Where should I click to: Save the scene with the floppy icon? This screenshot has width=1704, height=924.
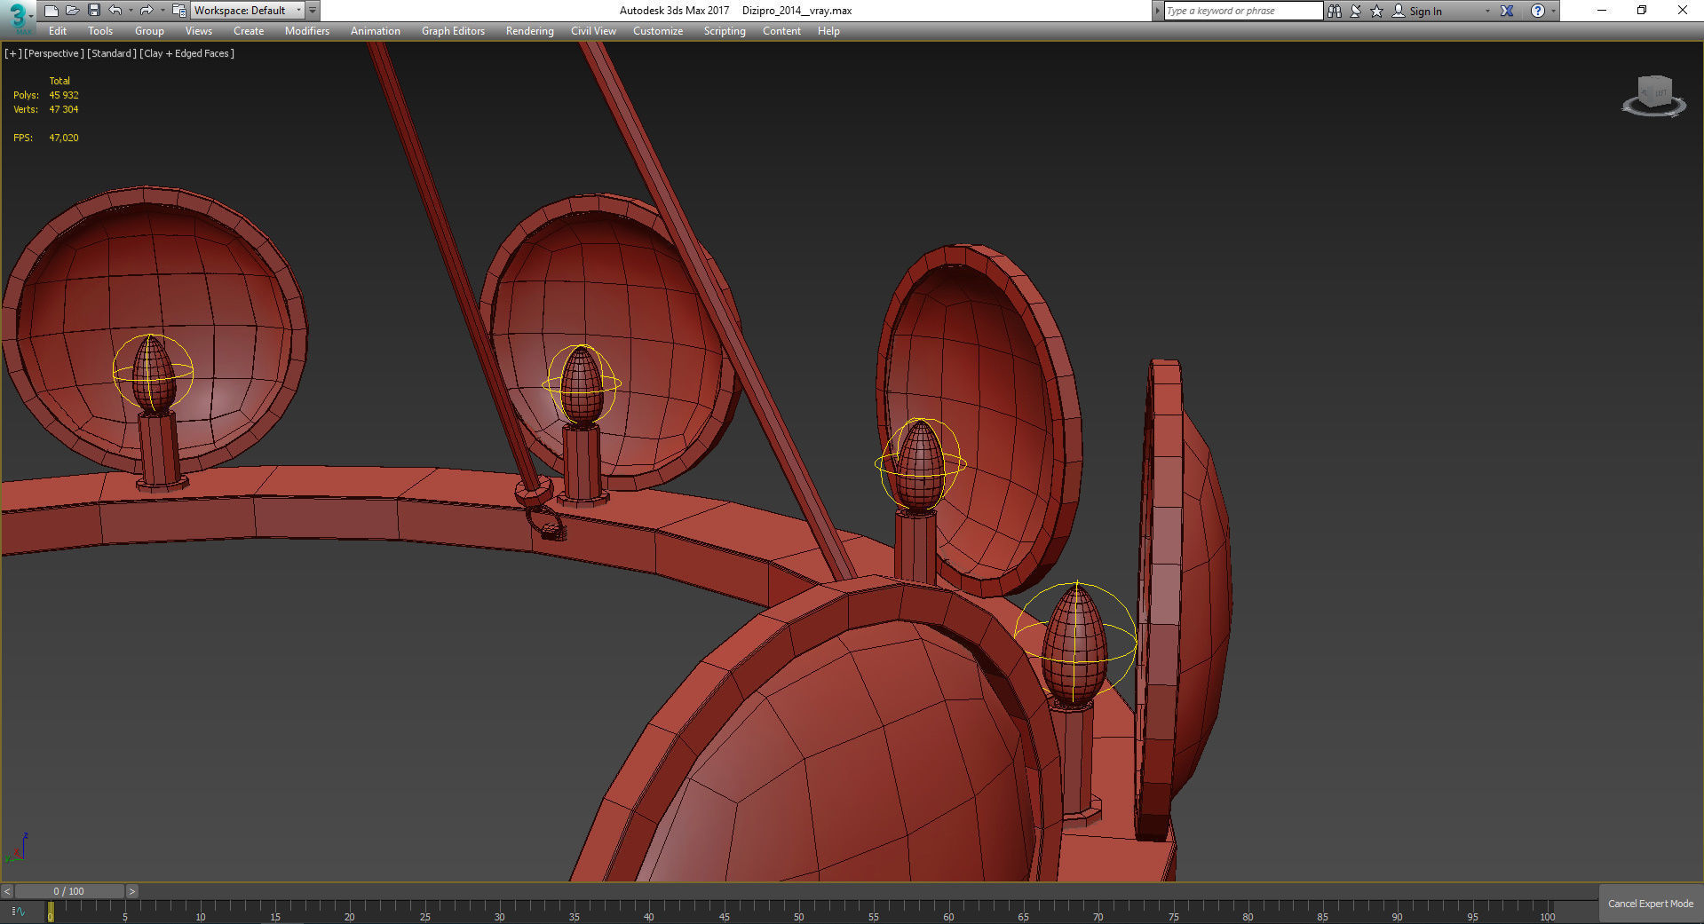pos(94,11)
